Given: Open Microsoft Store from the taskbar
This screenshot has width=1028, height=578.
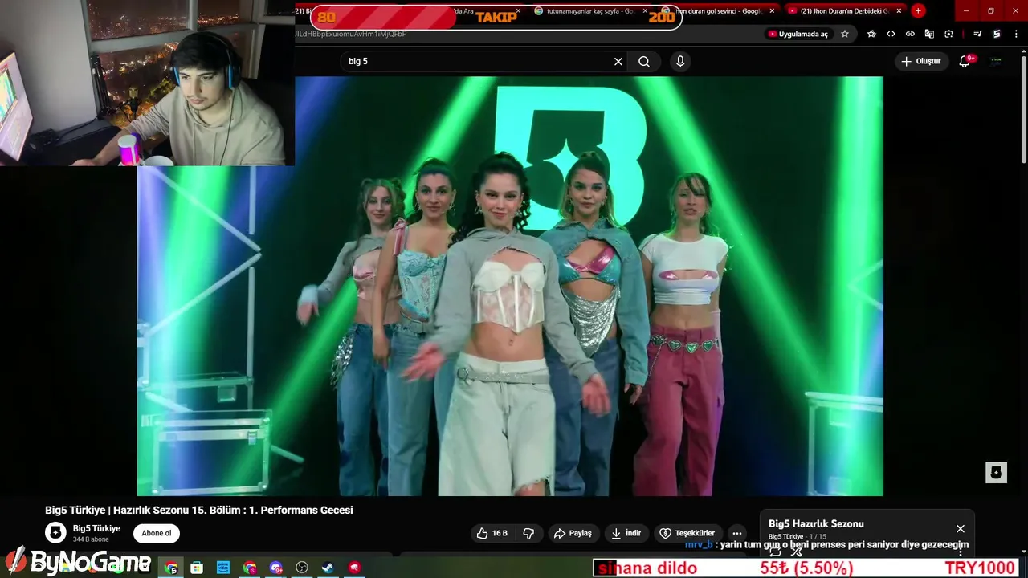Looking at the screenshot, I should (197, 568).
